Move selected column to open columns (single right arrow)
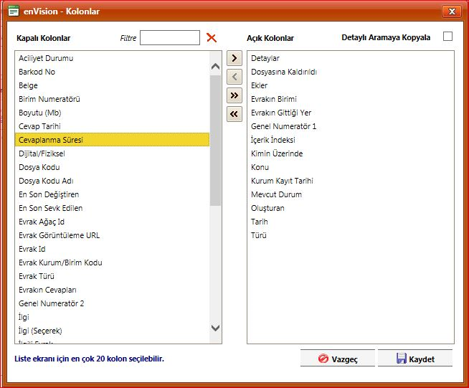This screenshot has width=469, height=388. coord(234,58)
